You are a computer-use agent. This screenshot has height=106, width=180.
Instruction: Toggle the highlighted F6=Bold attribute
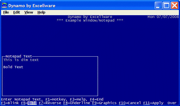pos(29,103)
